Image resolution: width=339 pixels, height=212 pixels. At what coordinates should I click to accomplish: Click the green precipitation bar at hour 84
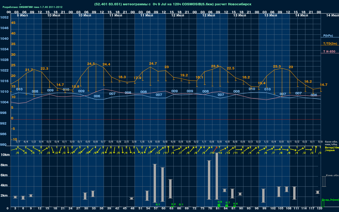coord(226,206)
